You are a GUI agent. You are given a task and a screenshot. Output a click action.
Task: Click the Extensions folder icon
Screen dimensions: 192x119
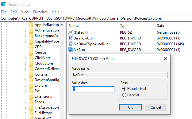31,96
